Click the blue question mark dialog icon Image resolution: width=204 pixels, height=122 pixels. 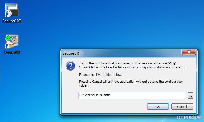71,66
